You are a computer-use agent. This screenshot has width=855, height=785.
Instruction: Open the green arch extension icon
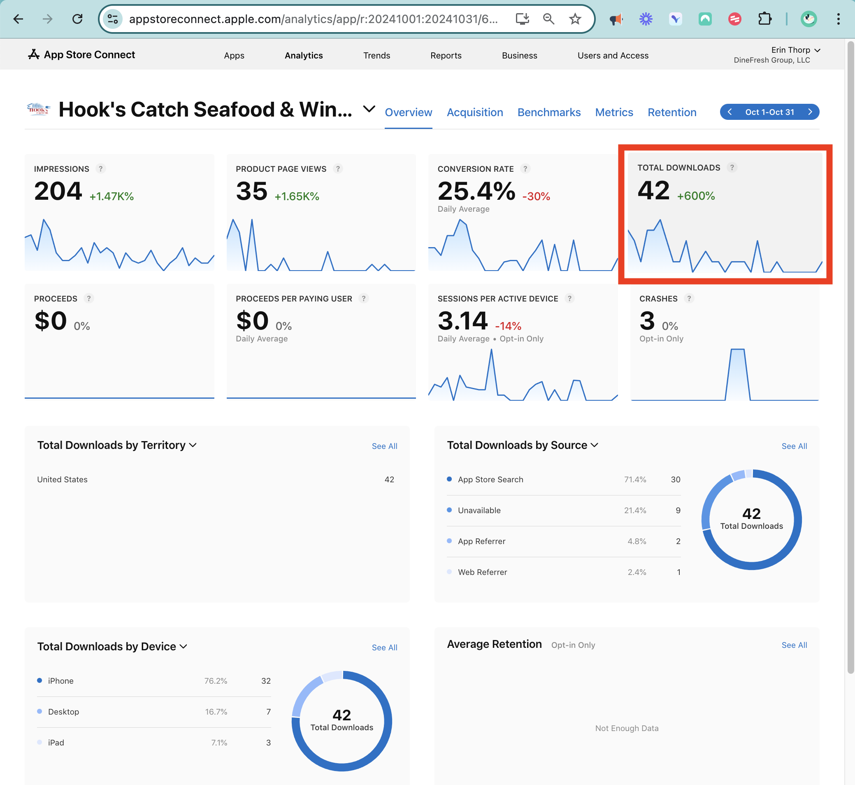pyautogui.click(x=705, y=19)
